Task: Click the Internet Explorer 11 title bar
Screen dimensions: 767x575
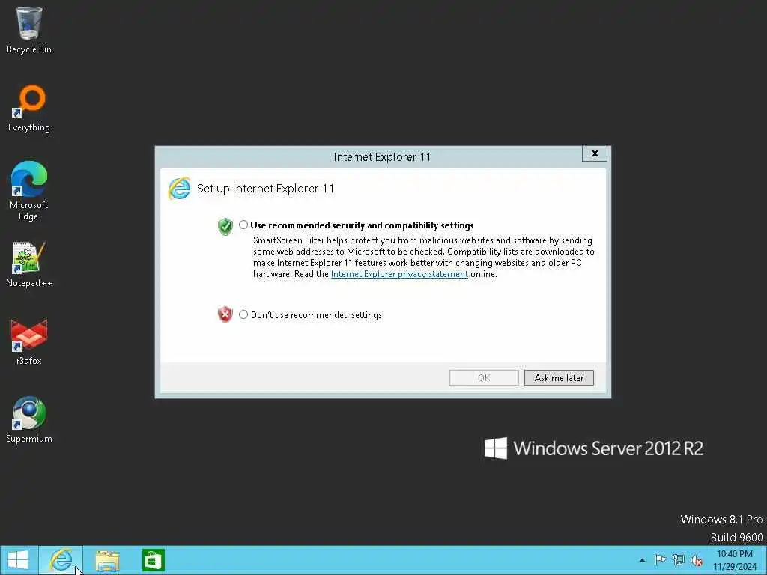Action: coord(382,157)
